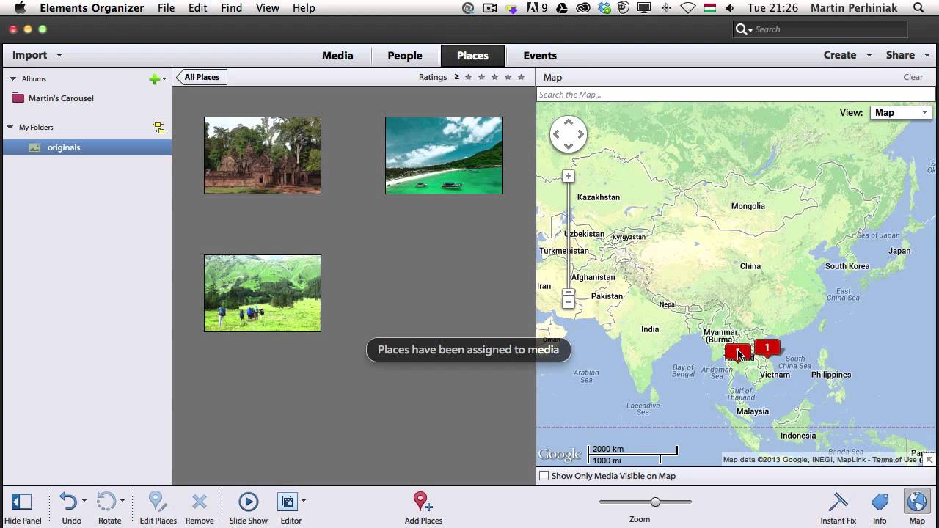Click the My Folders view icon
The image size is (939, 528).
[159, 128]
